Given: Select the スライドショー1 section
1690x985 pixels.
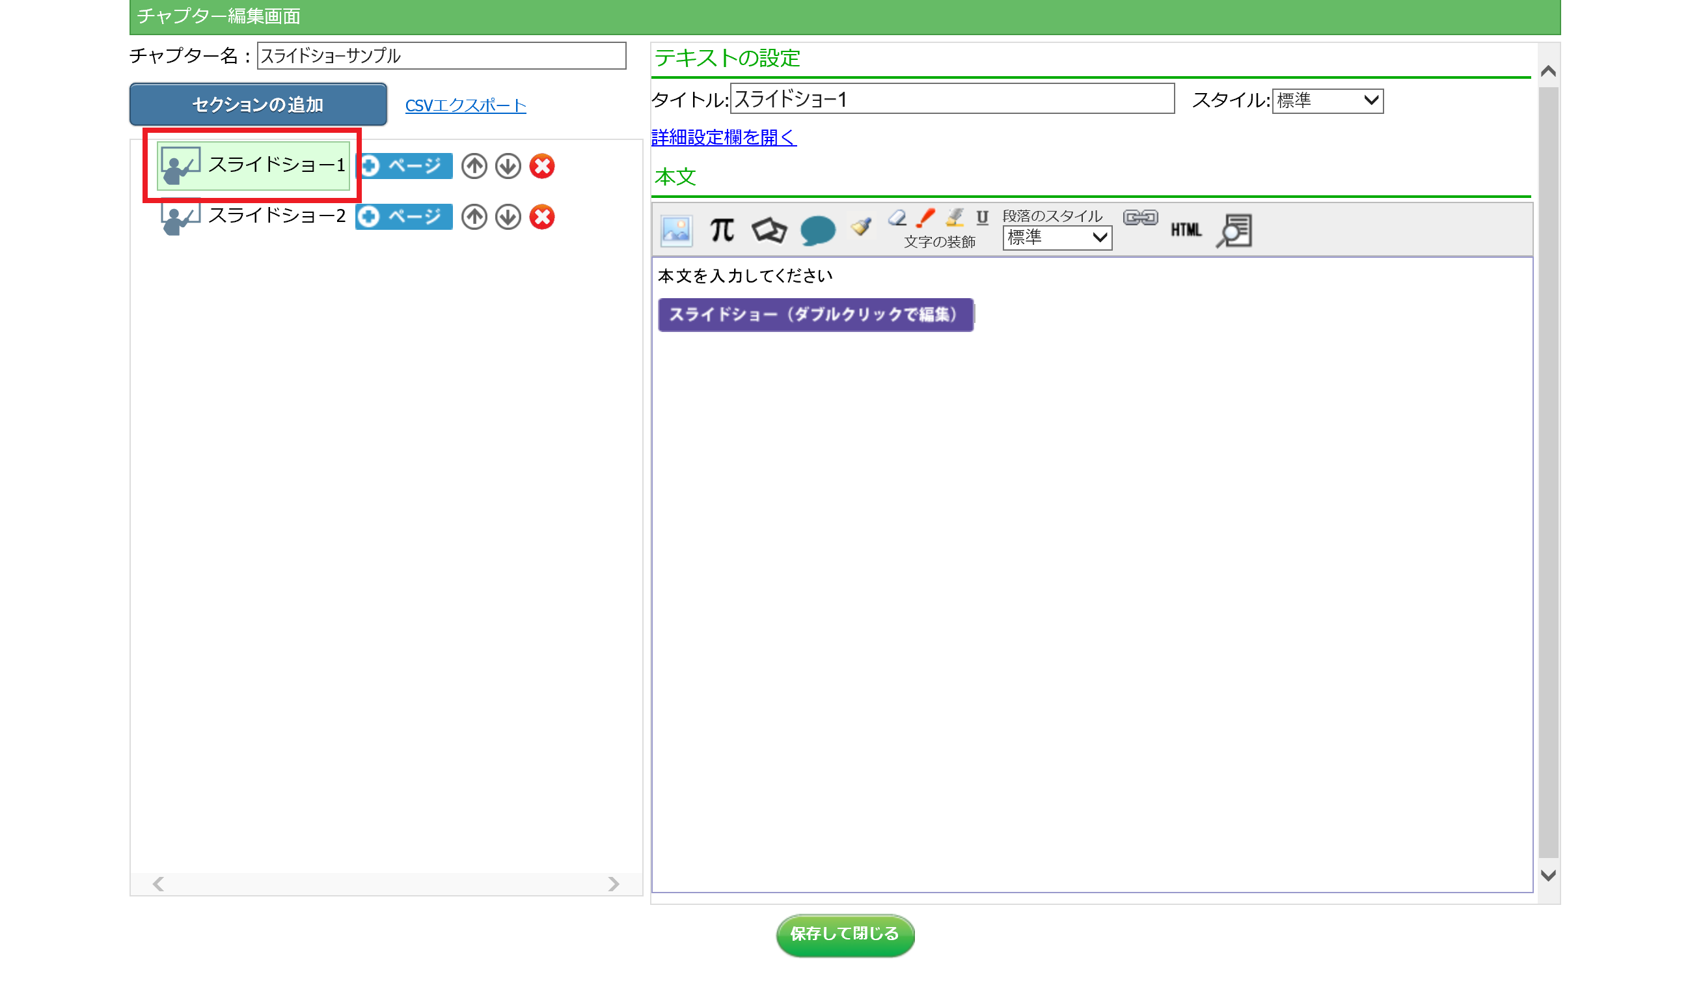Looking at the screenshot, I should click(254, 166).
